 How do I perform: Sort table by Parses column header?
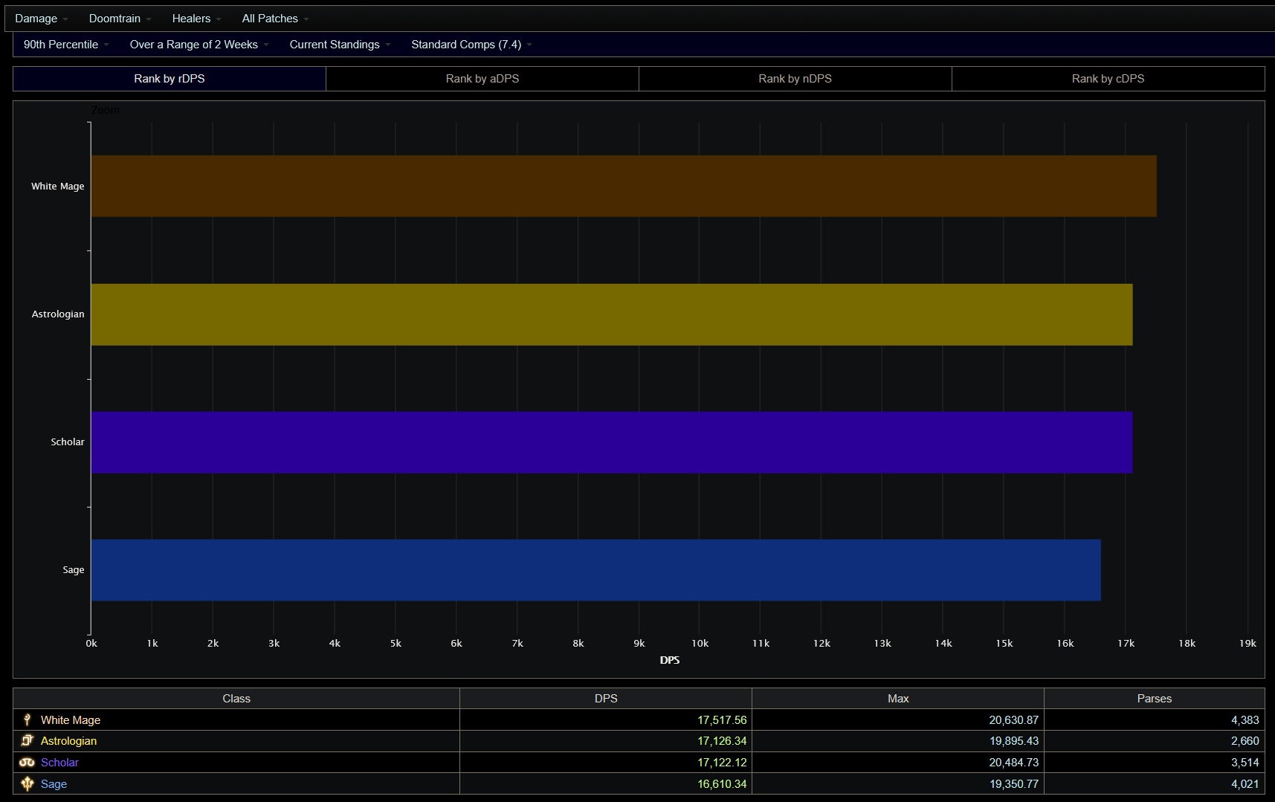click(1155, 698)
